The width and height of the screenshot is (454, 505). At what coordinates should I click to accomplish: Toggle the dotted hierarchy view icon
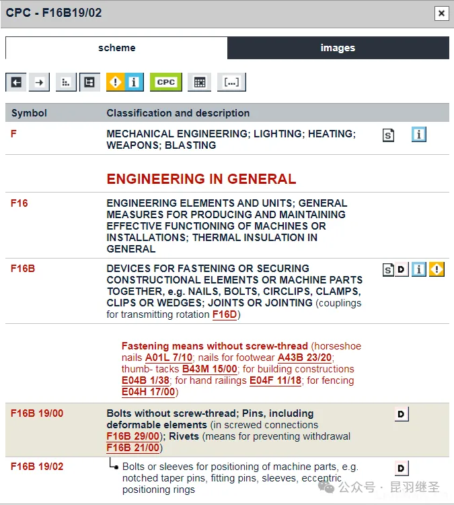66,82
